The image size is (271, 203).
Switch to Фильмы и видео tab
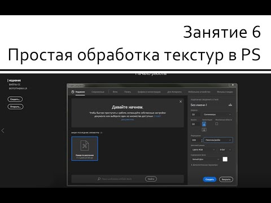(x=225, y=92)
